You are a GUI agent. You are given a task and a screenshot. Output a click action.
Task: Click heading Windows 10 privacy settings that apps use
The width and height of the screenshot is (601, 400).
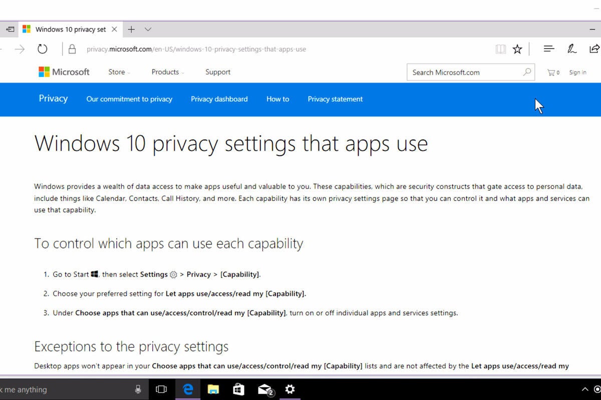(x=231, y=143)
